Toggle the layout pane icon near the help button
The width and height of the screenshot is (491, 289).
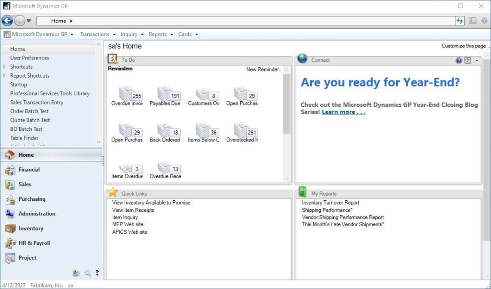click(x=472, y=21)
